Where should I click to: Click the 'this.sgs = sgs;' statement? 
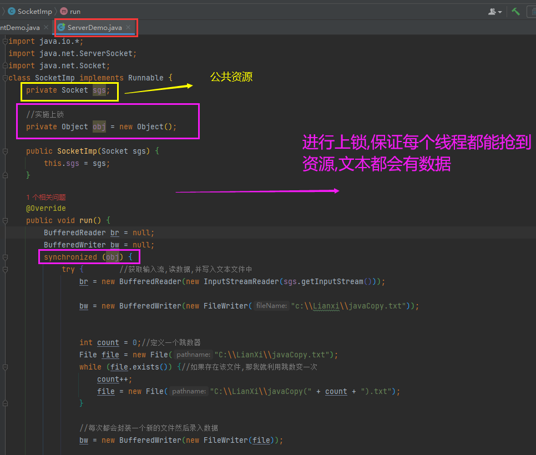coord(77,163)
